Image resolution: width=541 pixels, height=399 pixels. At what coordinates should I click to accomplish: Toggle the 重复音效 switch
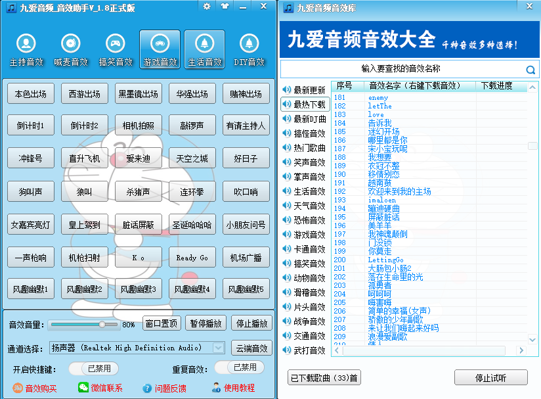coord(240,367)
